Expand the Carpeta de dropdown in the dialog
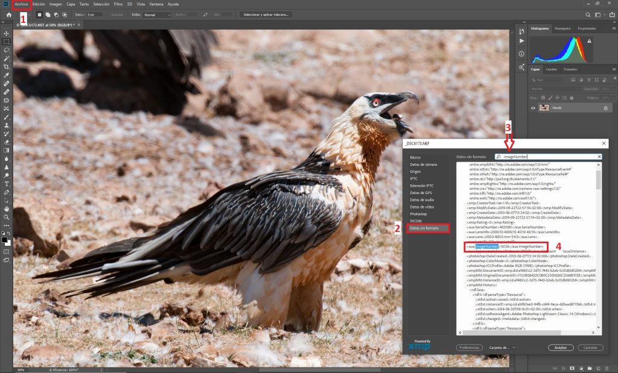Screen dimensions: 618x373 point(502,347)
